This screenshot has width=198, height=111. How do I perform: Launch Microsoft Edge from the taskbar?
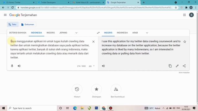pyautogui.click(x=75, y=108)
